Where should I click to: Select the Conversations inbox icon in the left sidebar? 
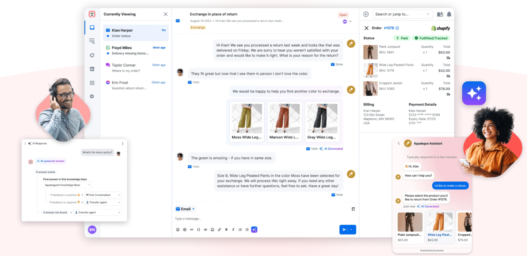click(92, 28)
